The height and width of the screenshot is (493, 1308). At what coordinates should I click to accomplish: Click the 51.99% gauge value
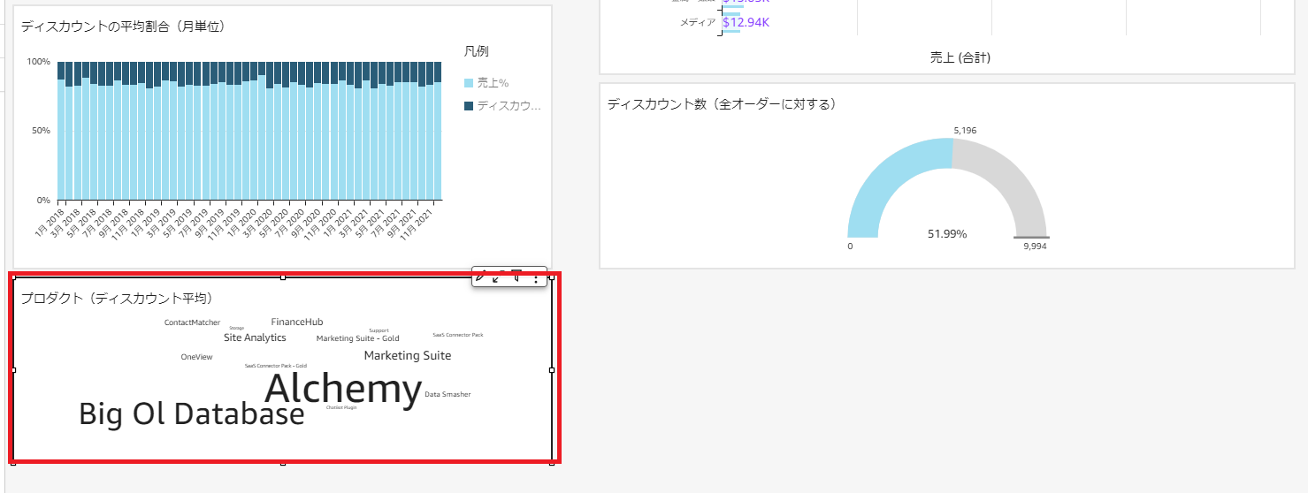pos(947,234)
